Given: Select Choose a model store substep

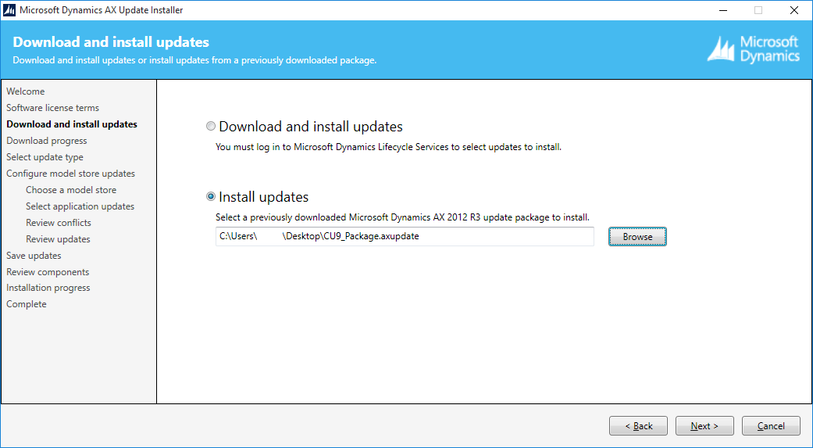Looking at the screenshot, I should pos(71,190).
